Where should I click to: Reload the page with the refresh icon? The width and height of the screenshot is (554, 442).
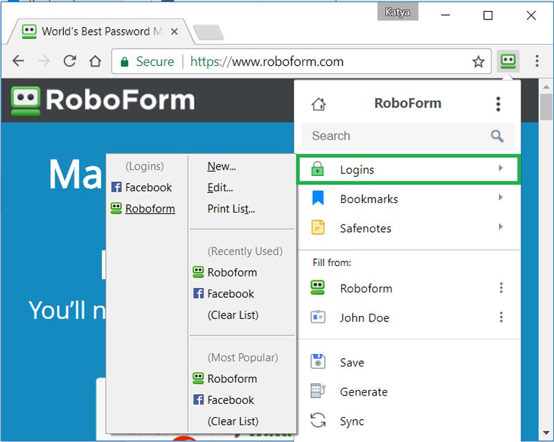[x=69, y=62]
